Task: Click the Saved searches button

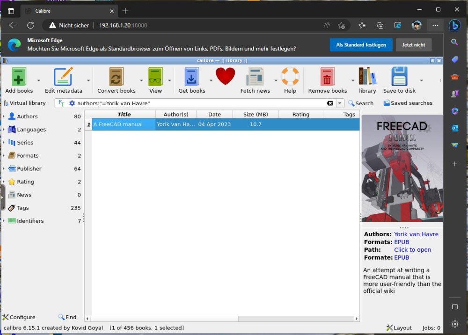Action: (408, 103)
